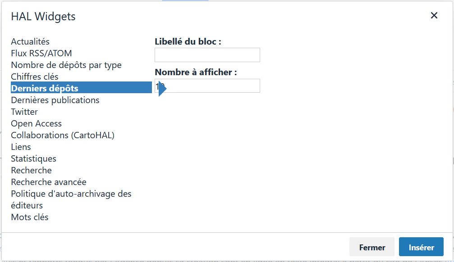The image size is (454, 262).
Task: Select the Flux RSS/ATOM widget
Action: pyautogui.click(x=41, y=53)
